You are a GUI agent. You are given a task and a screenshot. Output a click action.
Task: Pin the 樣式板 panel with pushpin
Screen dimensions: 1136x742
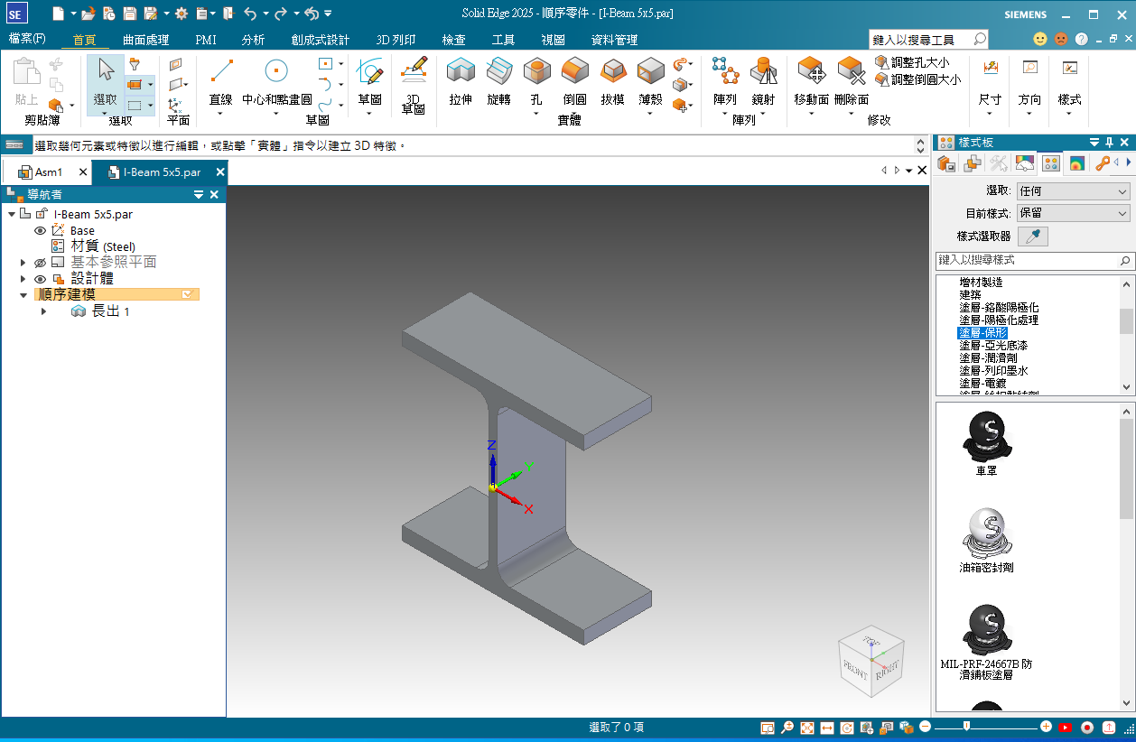tap(1110, 143)
